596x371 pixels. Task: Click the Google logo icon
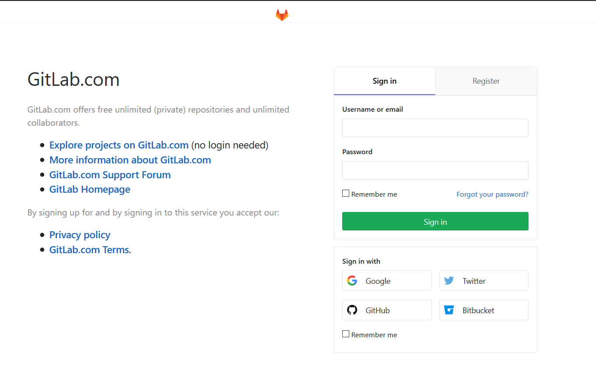(x=352, y=281)
